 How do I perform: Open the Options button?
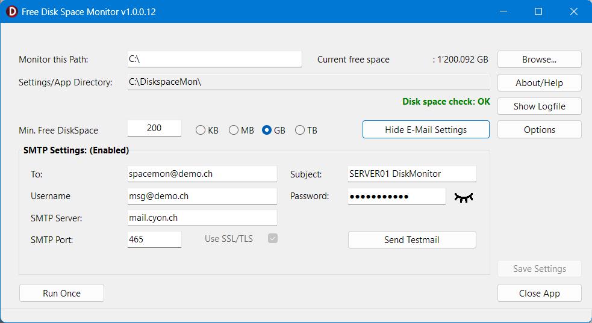[x=539, y=130]
